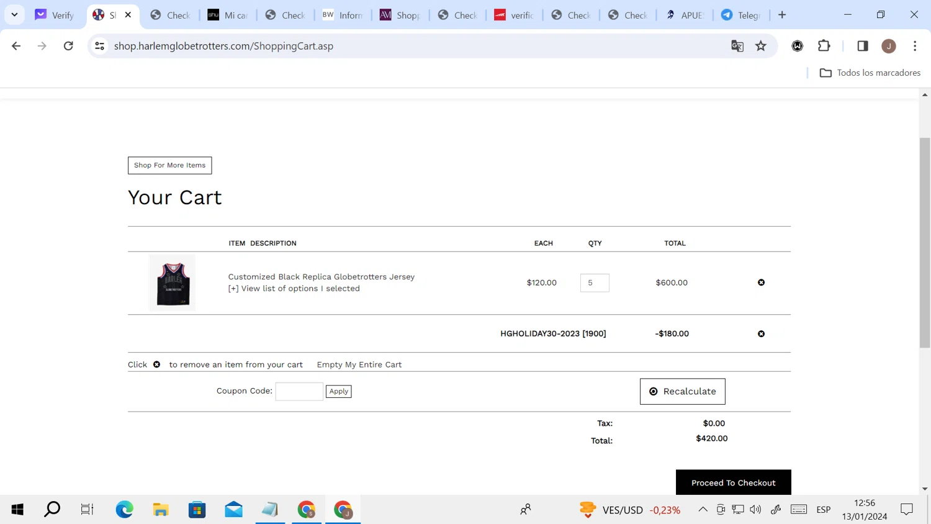Switch to the Shopp tab

tap(400, 15)
